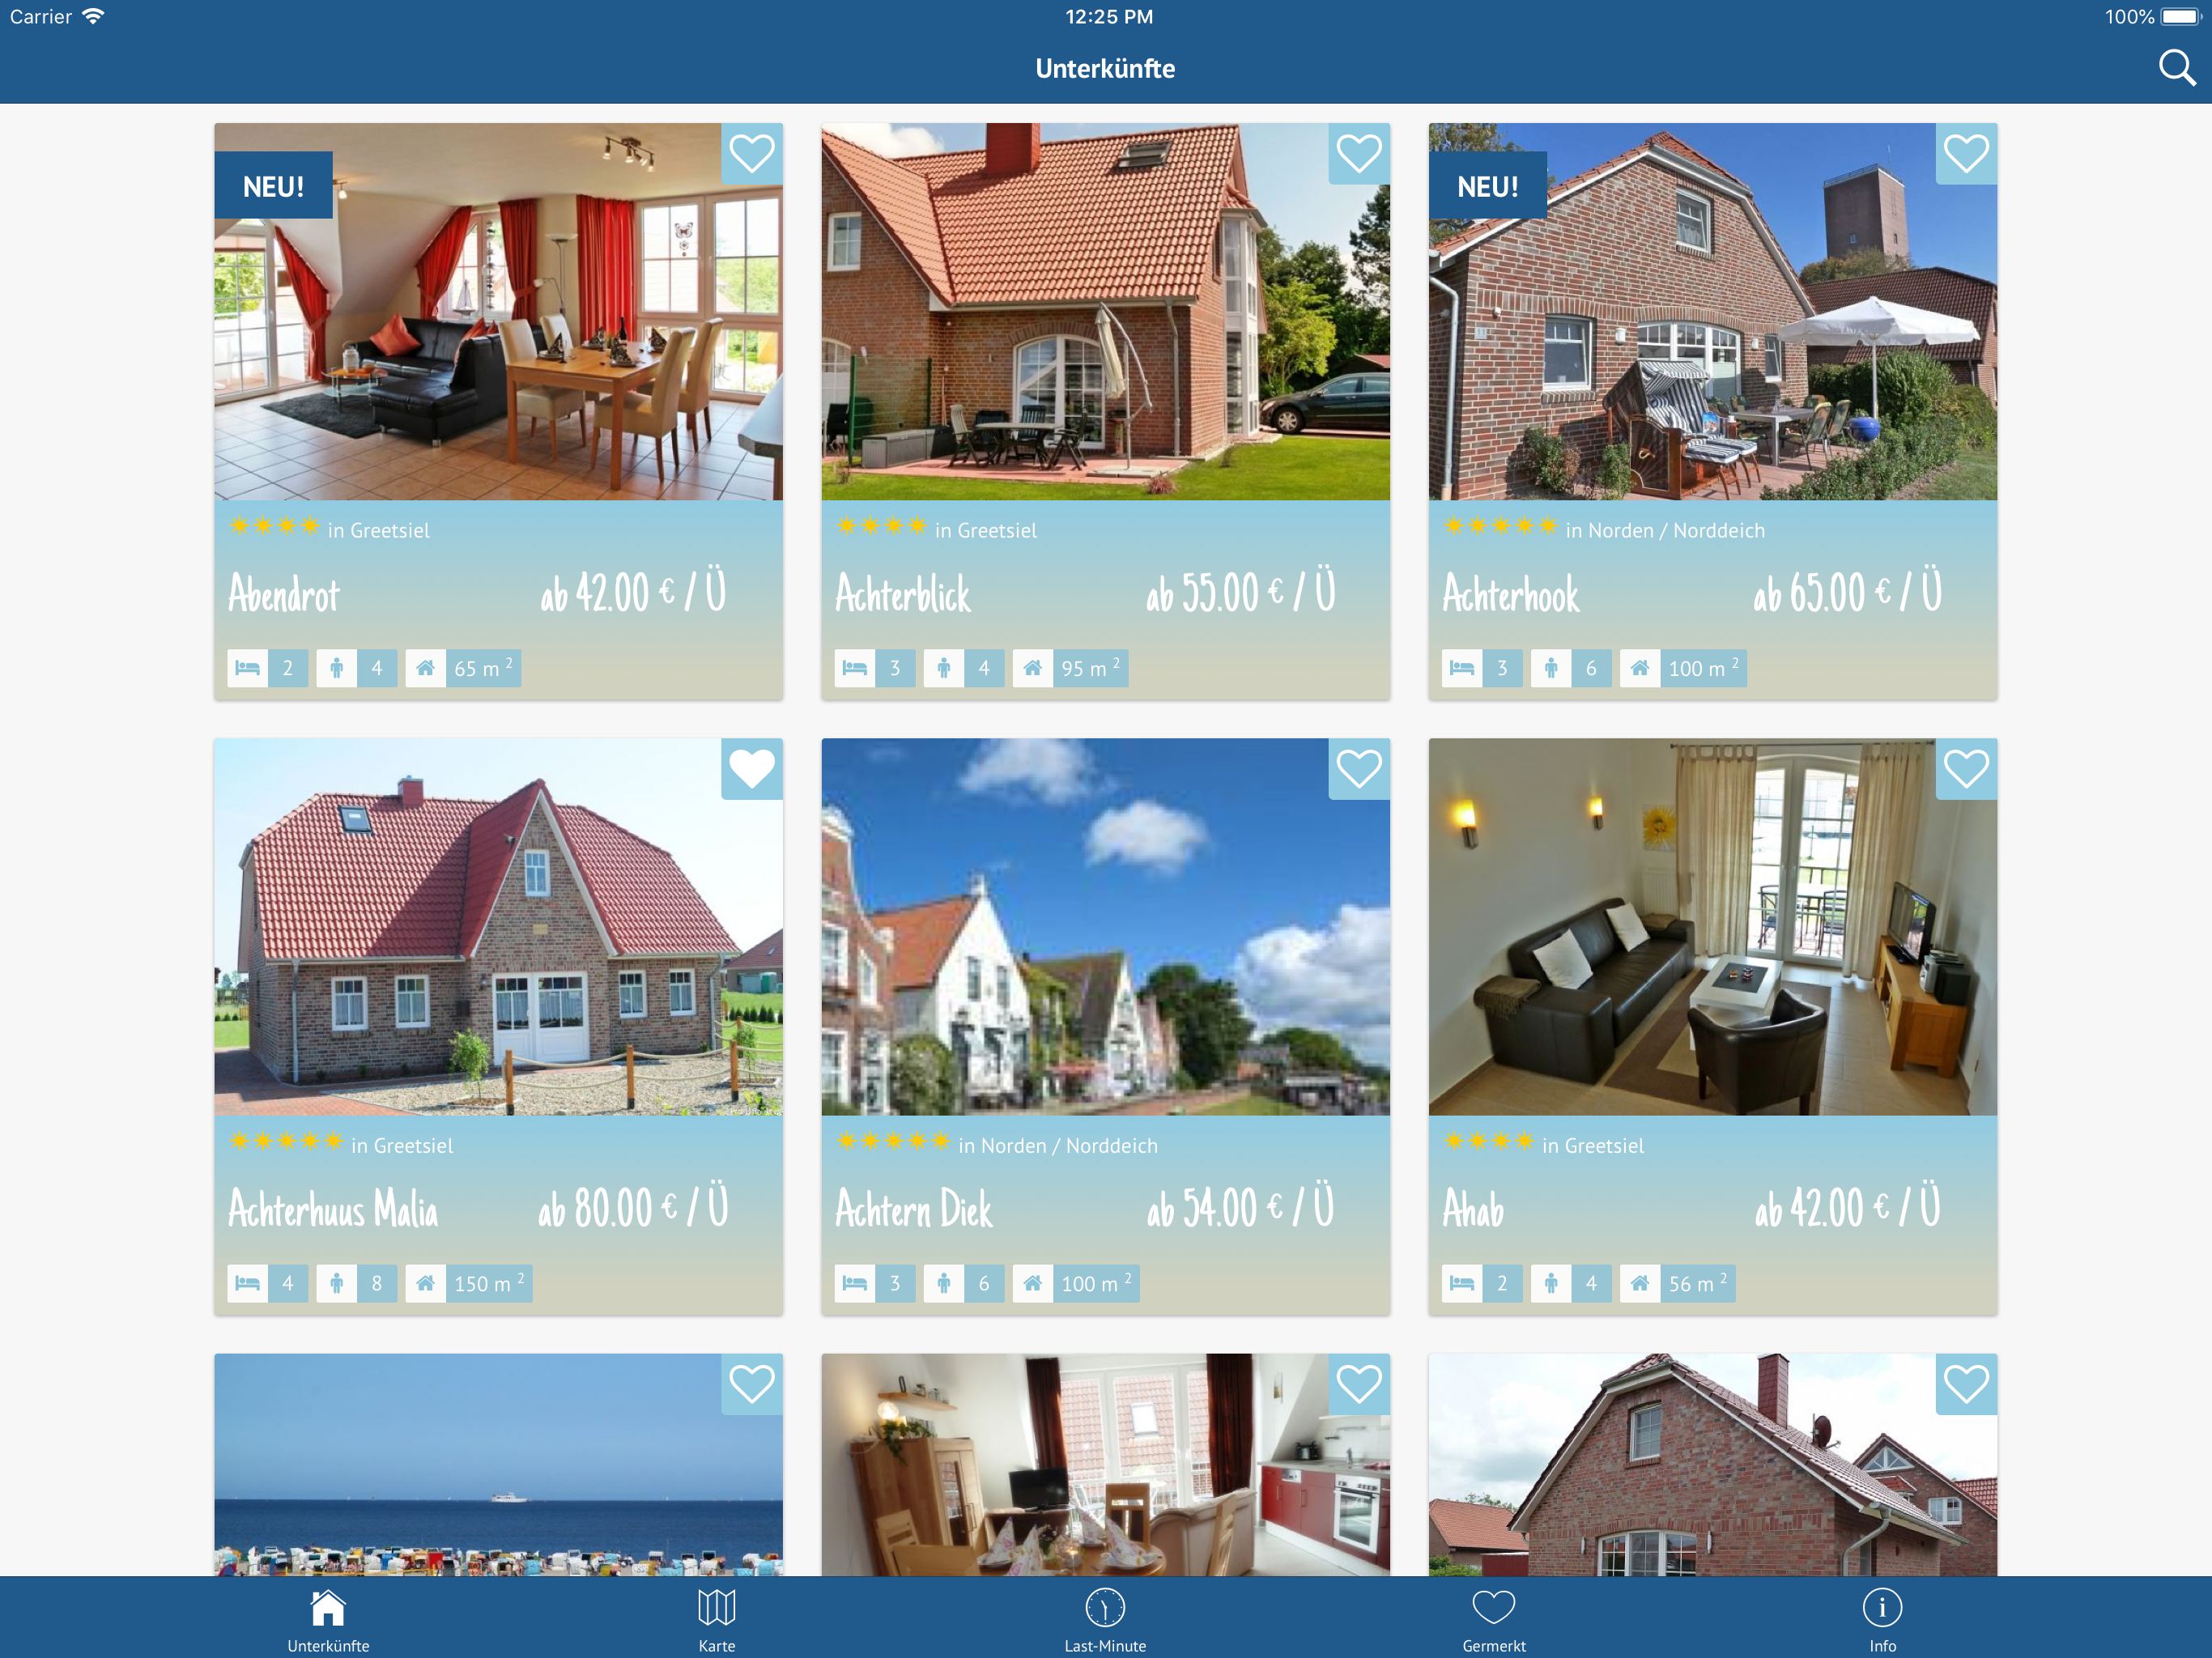The image size is (2212, 1658).
Task: Mark Achtern Diek as favorite
Action: pos(1358,769)
